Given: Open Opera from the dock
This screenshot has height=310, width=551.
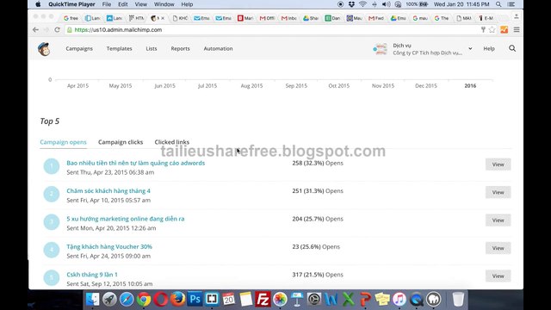Looking at the screenshot, I should (x=161, y=299).
